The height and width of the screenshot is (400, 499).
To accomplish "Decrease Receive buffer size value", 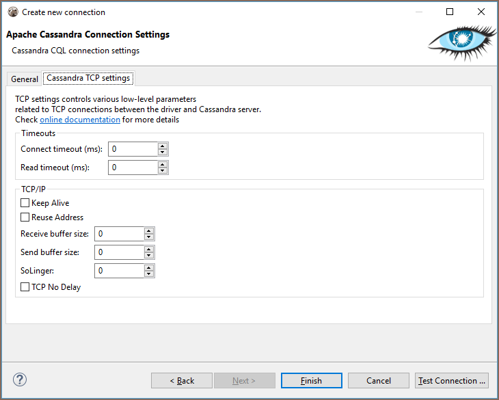I will [x=149, y=237].
